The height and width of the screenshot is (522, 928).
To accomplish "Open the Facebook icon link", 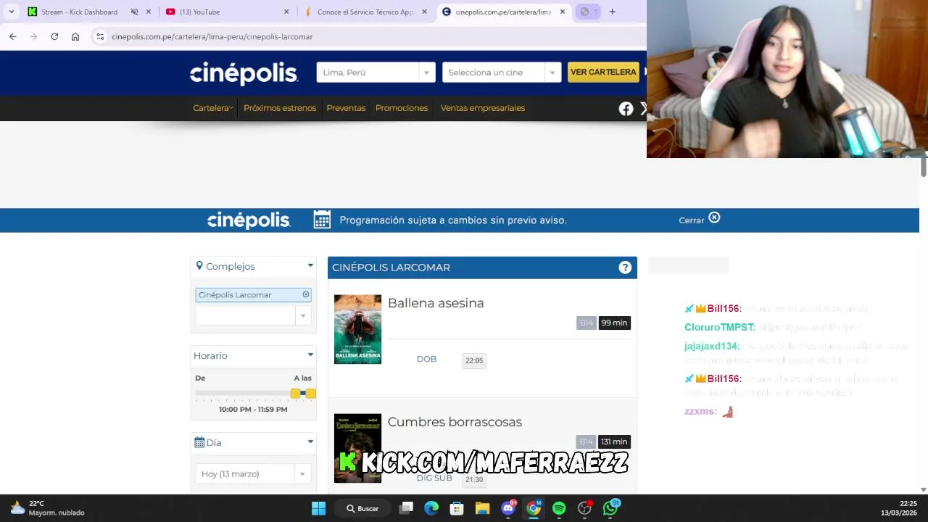I will click(626, 109).
